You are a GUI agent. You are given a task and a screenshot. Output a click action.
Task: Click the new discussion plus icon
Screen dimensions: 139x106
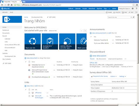click(x=91, y=56)
